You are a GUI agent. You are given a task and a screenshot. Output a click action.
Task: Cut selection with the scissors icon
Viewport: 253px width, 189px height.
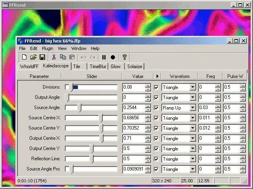point(54,57)
